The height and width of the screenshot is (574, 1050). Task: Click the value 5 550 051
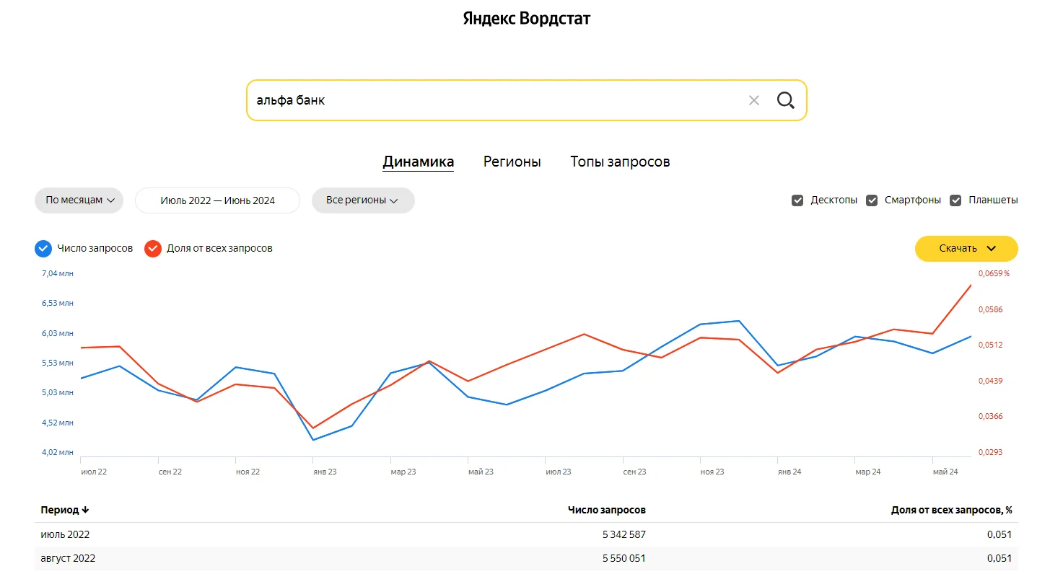coord(624,559)
